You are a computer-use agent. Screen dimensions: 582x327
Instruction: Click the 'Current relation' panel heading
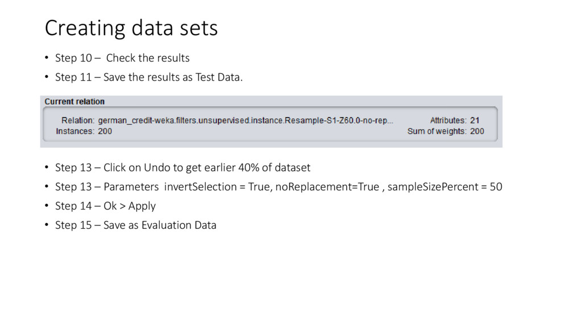[74, 102]
